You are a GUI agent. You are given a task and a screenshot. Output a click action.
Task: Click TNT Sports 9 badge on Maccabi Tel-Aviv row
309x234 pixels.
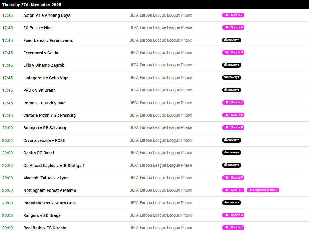[x=233, y=178]
